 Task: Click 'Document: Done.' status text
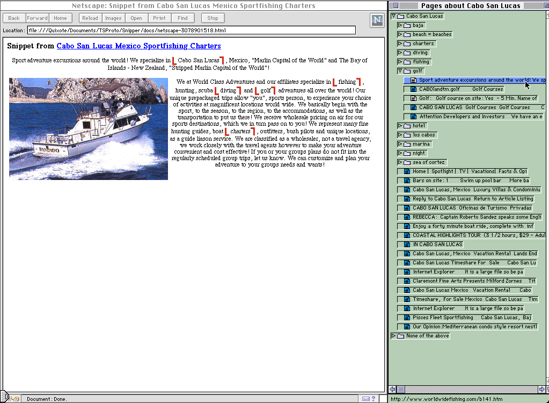(47, 399)
